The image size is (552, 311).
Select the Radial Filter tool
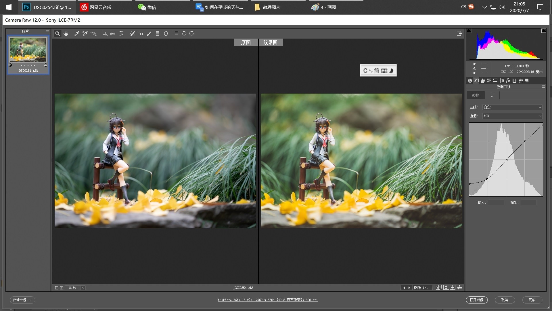click(x=166, y=33)
